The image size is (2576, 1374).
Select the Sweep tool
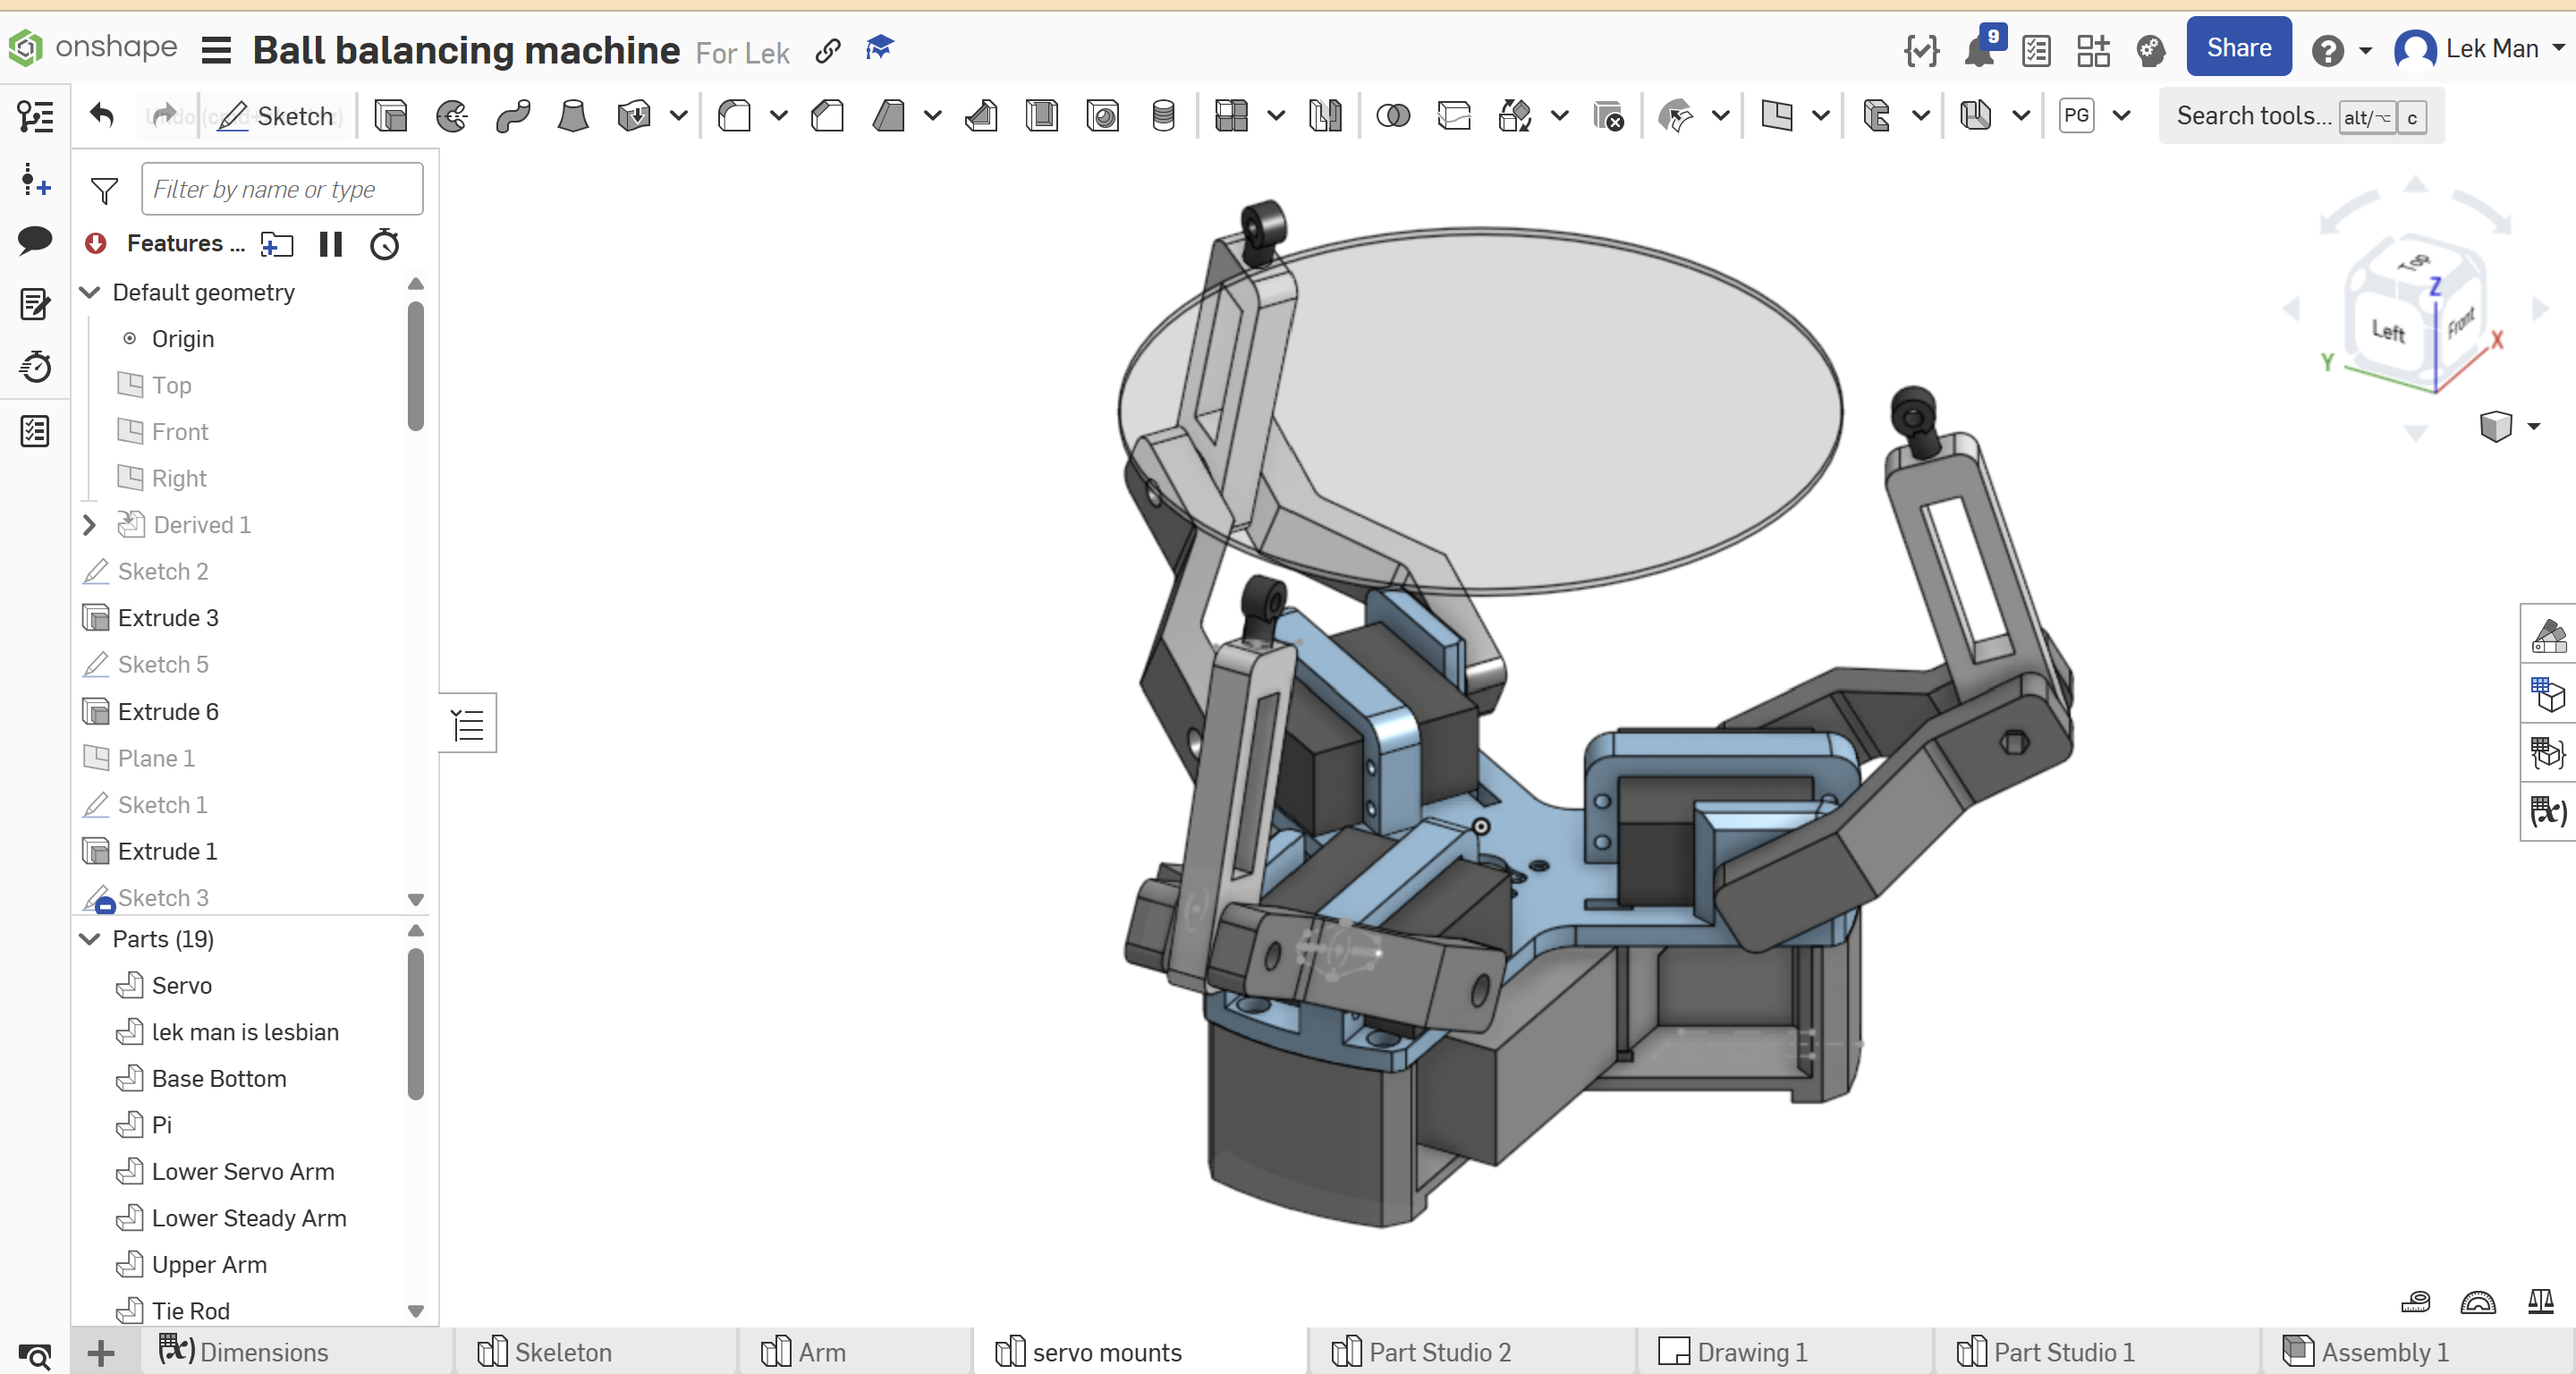pyautogui.click(x=513, y=116)
